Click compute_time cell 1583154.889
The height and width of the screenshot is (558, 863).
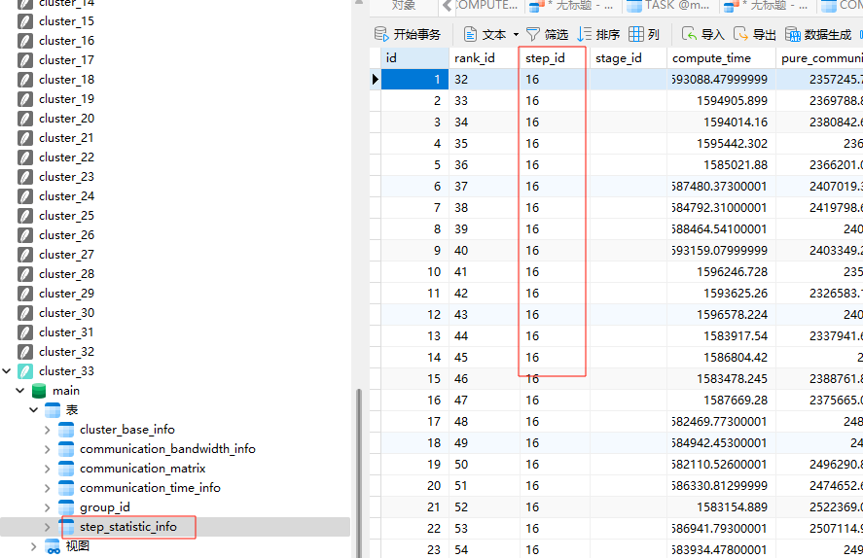point(722,507)
